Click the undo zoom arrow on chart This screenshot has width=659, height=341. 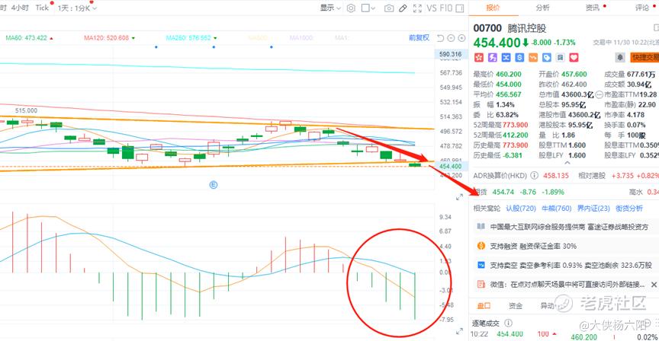coord(440,38)
